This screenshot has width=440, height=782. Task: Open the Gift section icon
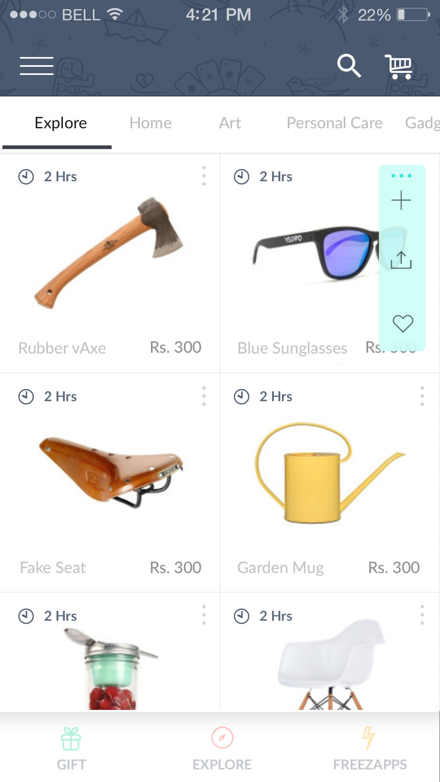click(x=71, y=738)
